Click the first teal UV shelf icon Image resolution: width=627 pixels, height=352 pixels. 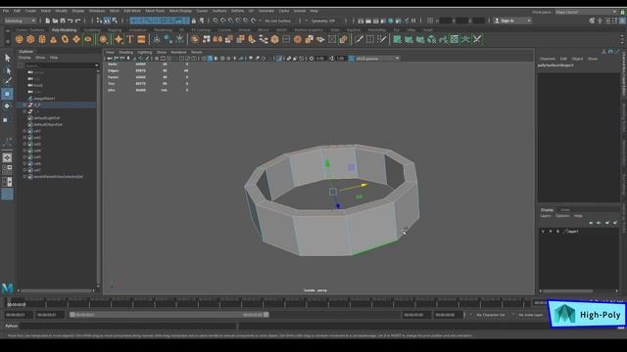click(397, 39)
